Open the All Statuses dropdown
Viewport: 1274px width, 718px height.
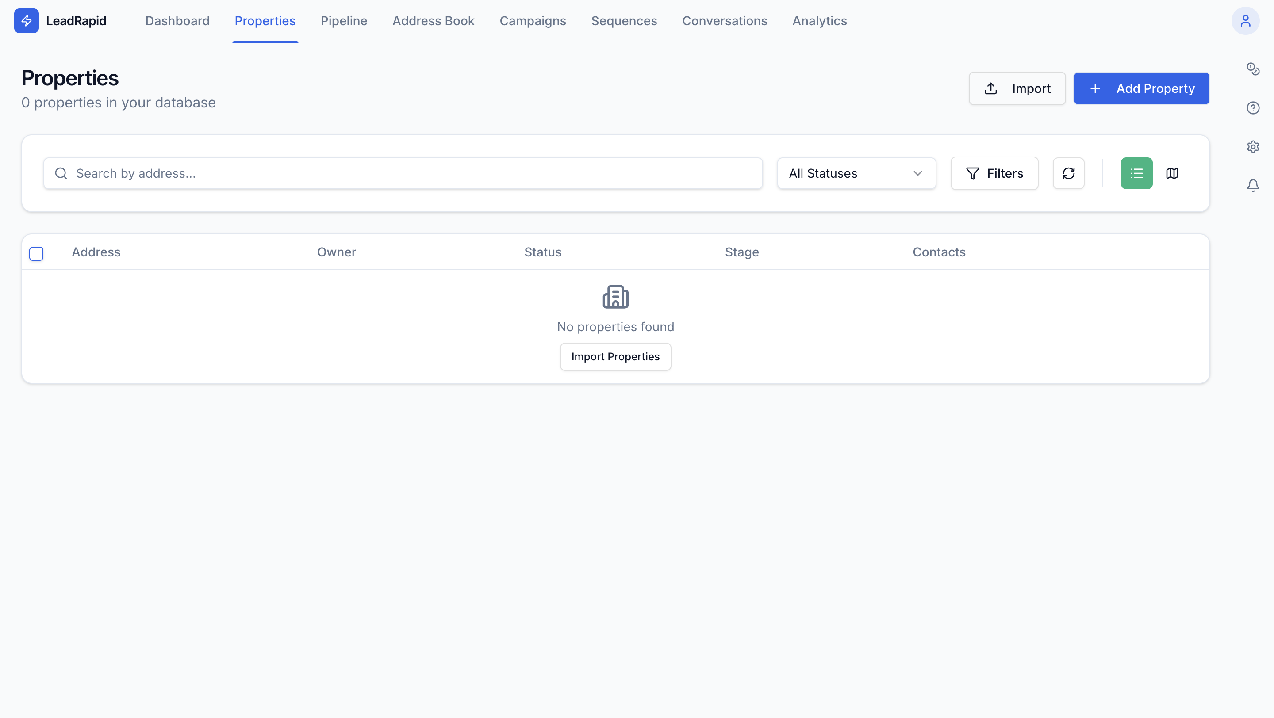pyautogui.click(x=856, y=173)
